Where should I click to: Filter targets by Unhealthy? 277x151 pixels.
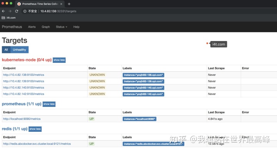[x=20, y=49]
